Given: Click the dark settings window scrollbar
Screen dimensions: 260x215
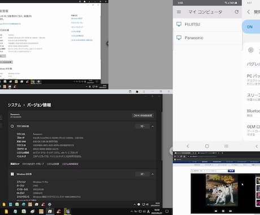Looking at the screenshot, I should click(x=162, y=136).
